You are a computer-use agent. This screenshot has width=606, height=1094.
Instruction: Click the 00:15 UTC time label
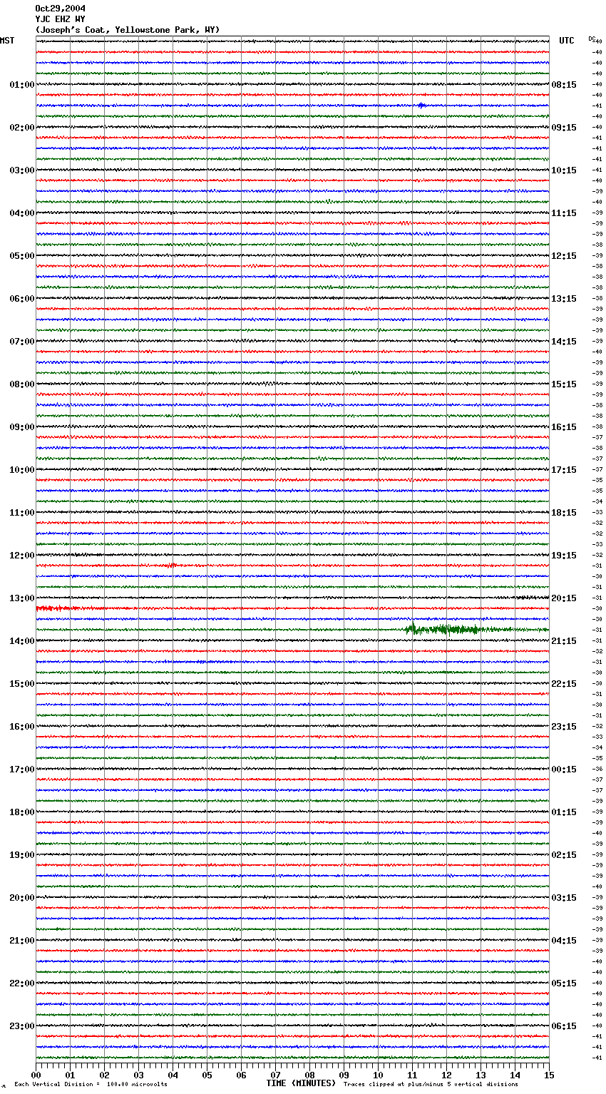pos(564,770)
